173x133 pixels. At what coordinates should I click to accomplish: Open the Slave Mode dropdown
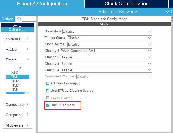pos(149,31)
